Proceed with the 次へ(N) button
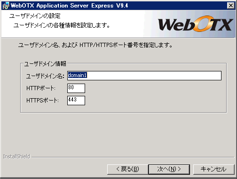Screen dimensions: 237x179 coord(169,169)
